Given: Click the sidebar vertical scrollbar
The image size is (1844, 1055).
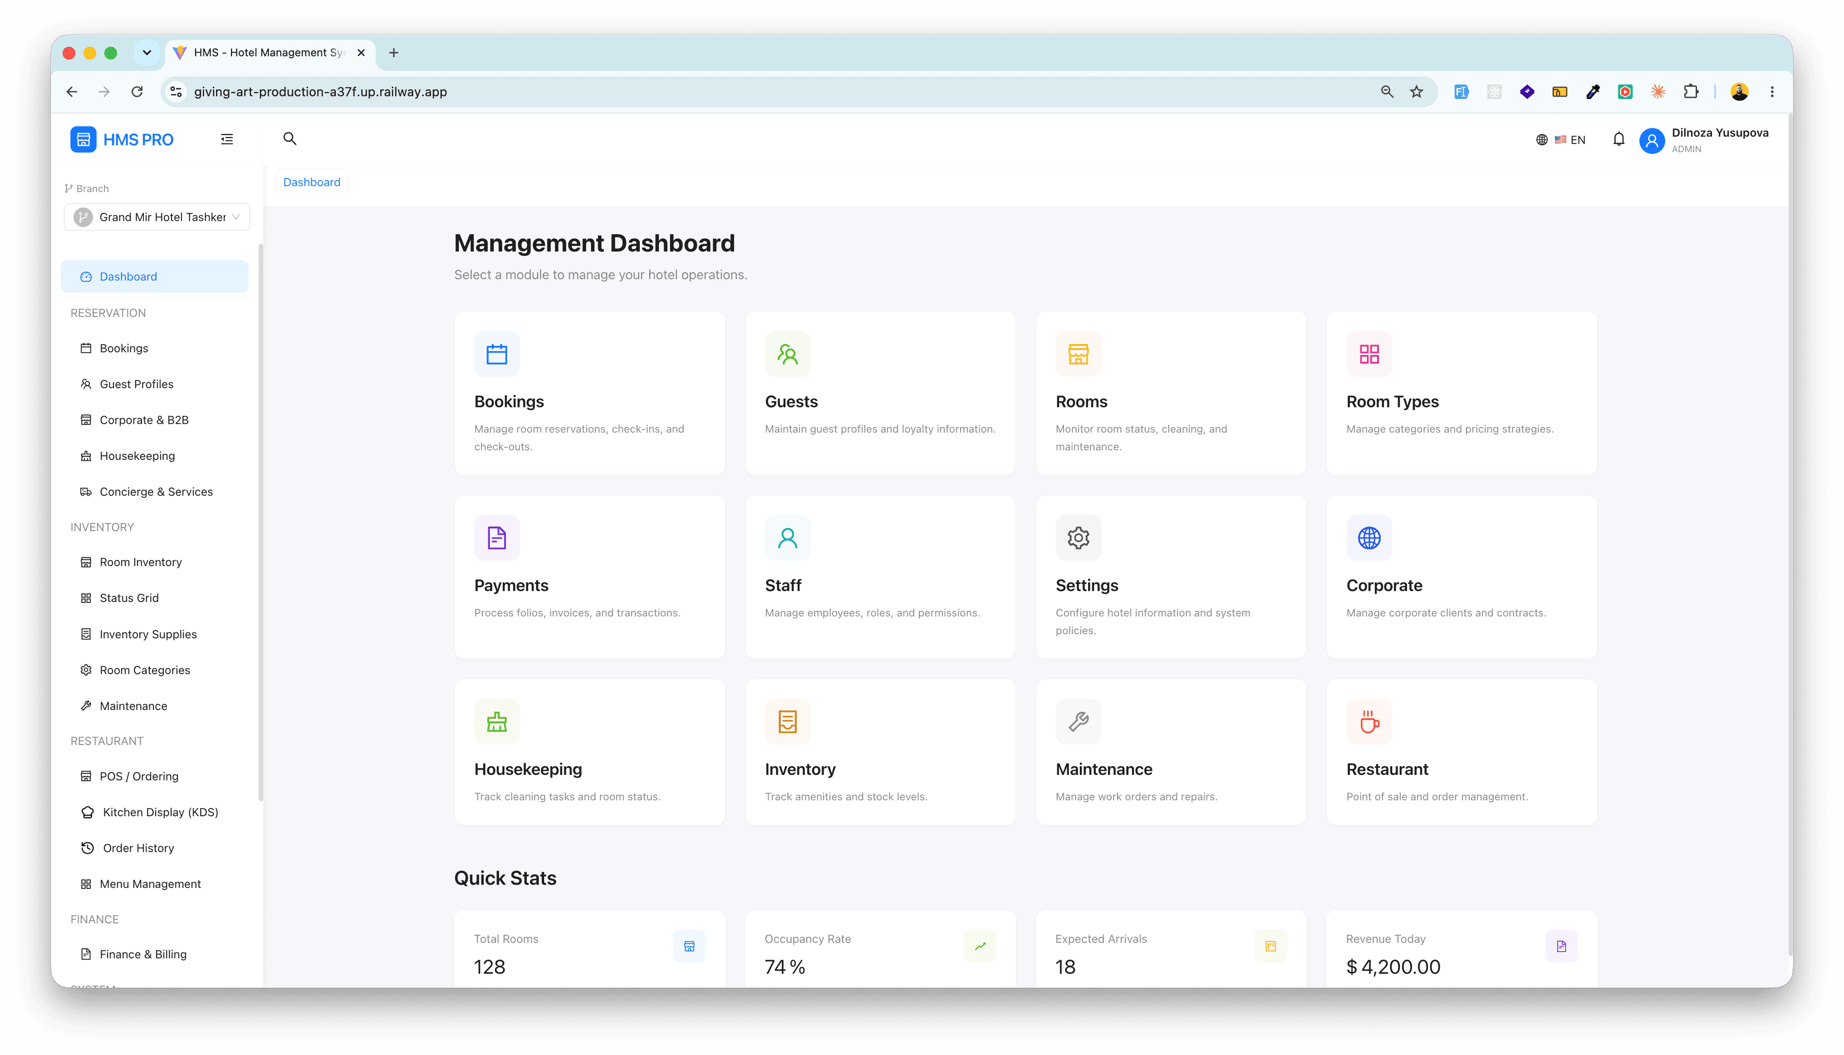Looking at the screenshot, I should pyautogui.click(x=261, y=522).
